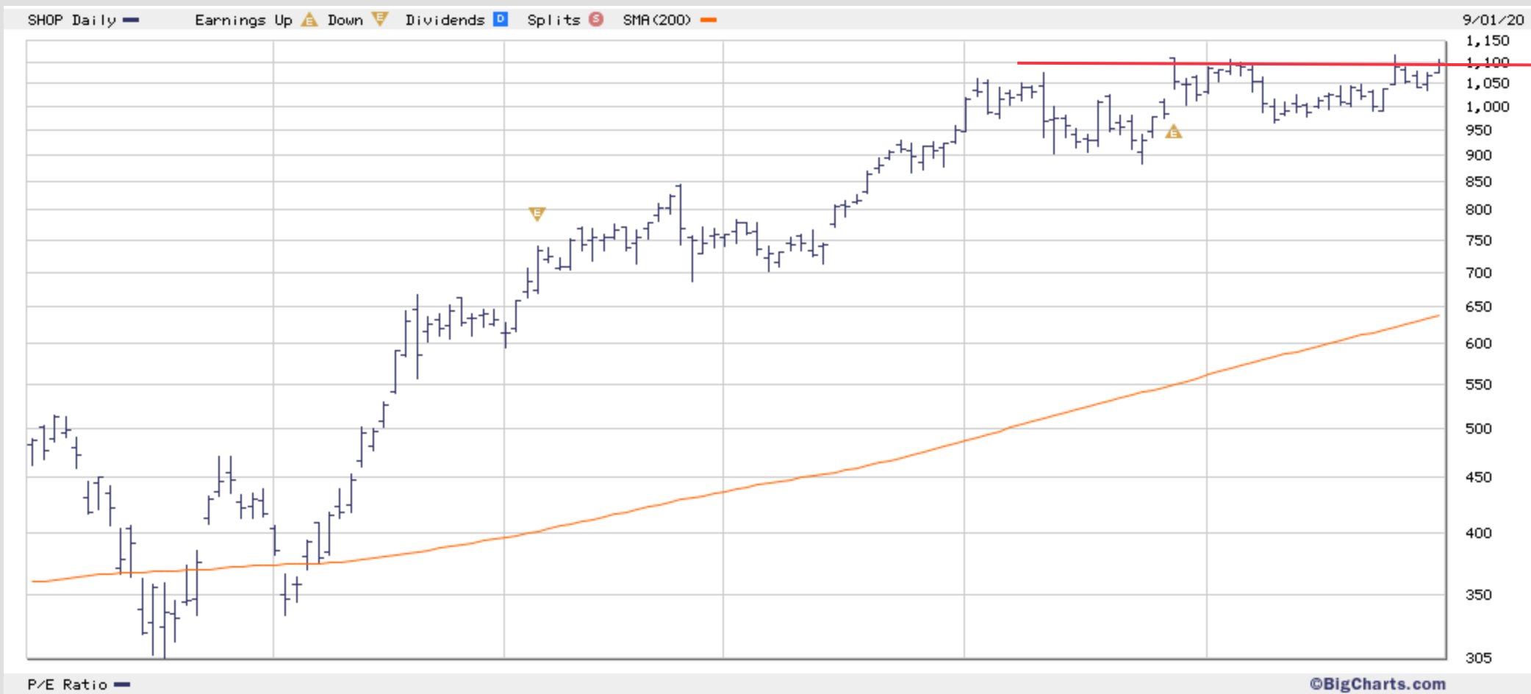The image size is (1531, 694).
Task: Click the '400' price axis label
Action: (x=1479, y=533)
